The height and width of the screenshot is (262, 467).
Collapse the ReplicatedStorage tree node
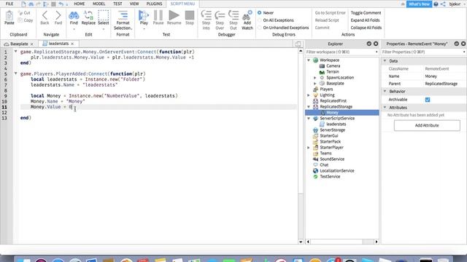(x=309, y=107)
